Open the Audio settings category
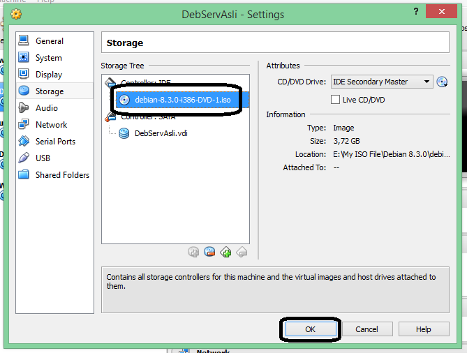The image size is (467, 353). pos(55,107)
